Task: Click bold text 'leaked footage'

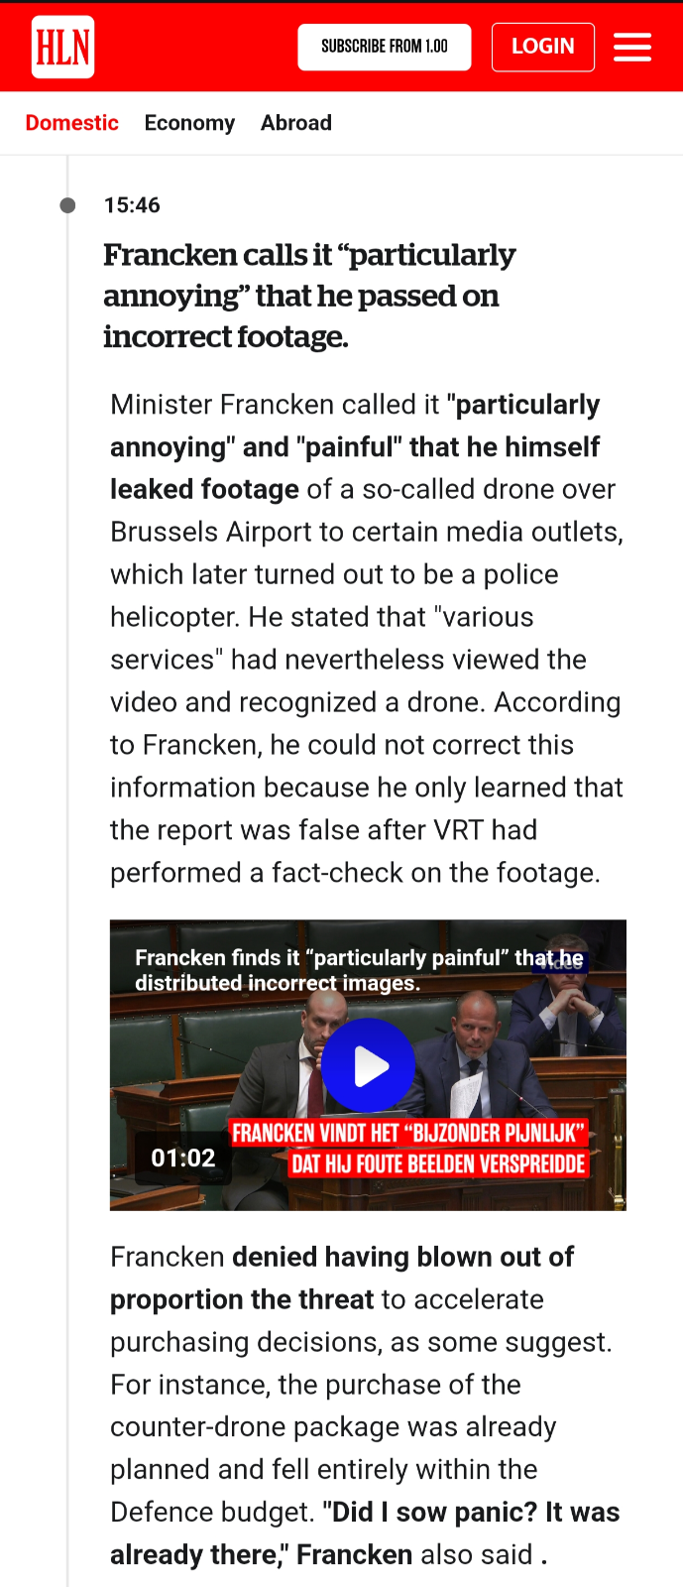Action: [x=204, y=489]
